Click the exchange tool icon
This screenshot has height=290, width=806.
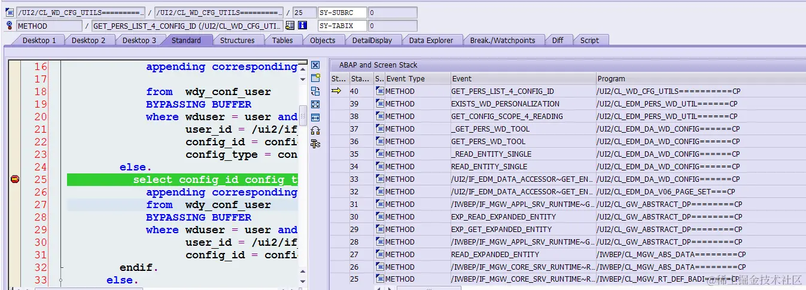click(315, 91)
